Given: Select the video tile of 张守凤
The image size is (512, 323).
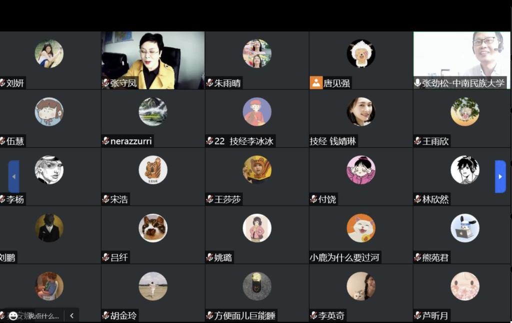Looking at the screenshot, I should 153,60.
